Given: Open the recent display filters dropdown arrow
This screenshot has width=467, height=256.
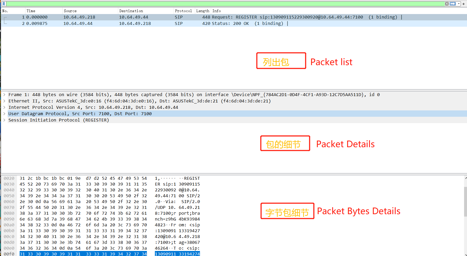Looking at the screenshot, I should (x=459, y=4).
